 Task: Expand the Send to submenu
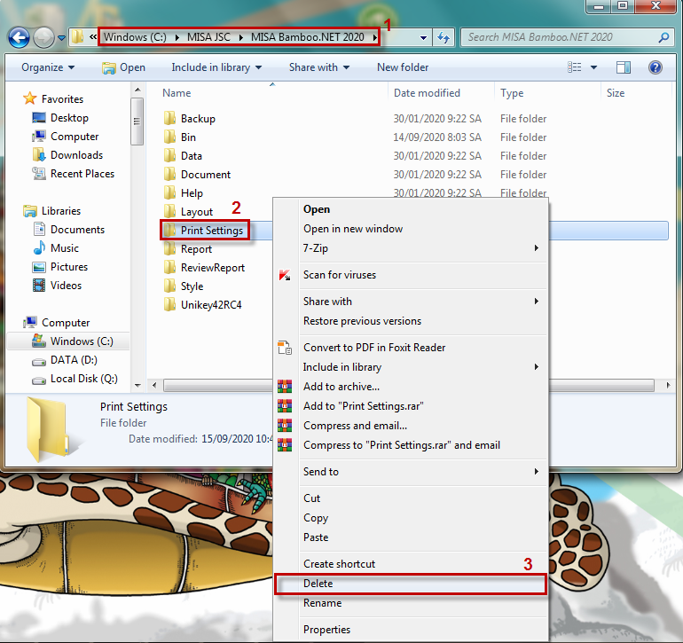click(411, 471)
